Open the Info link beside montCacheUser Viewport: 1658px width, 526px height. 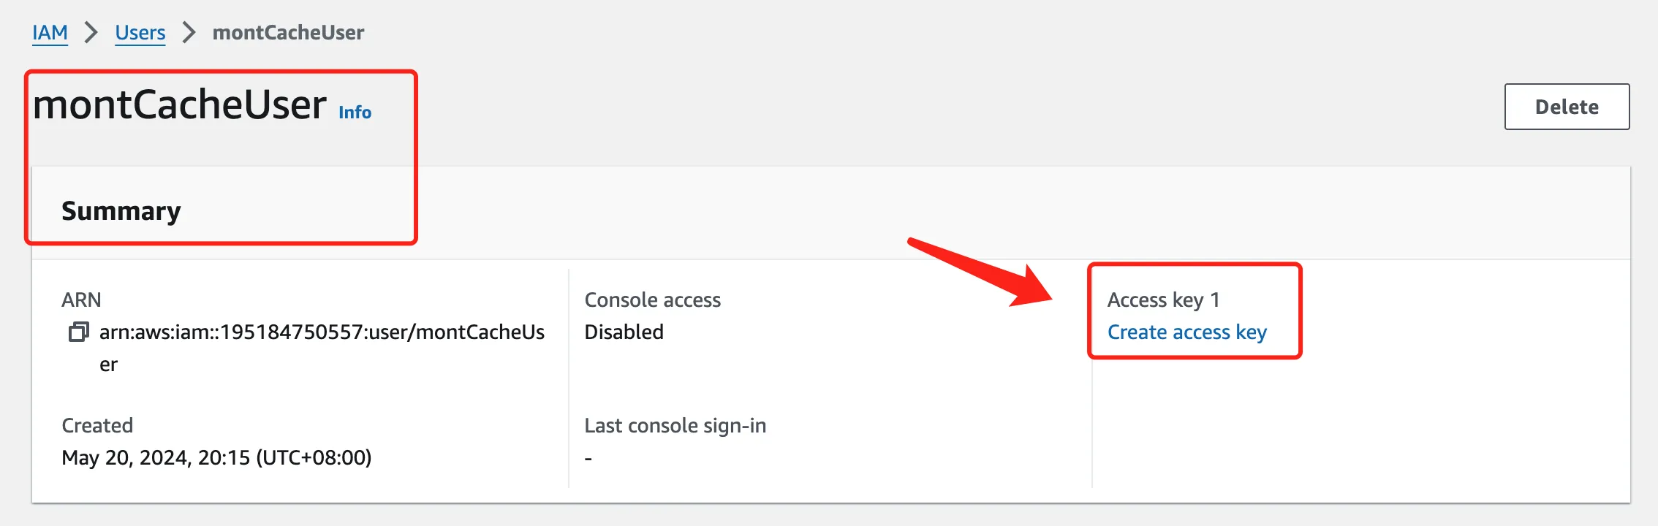tap(355, 113)
